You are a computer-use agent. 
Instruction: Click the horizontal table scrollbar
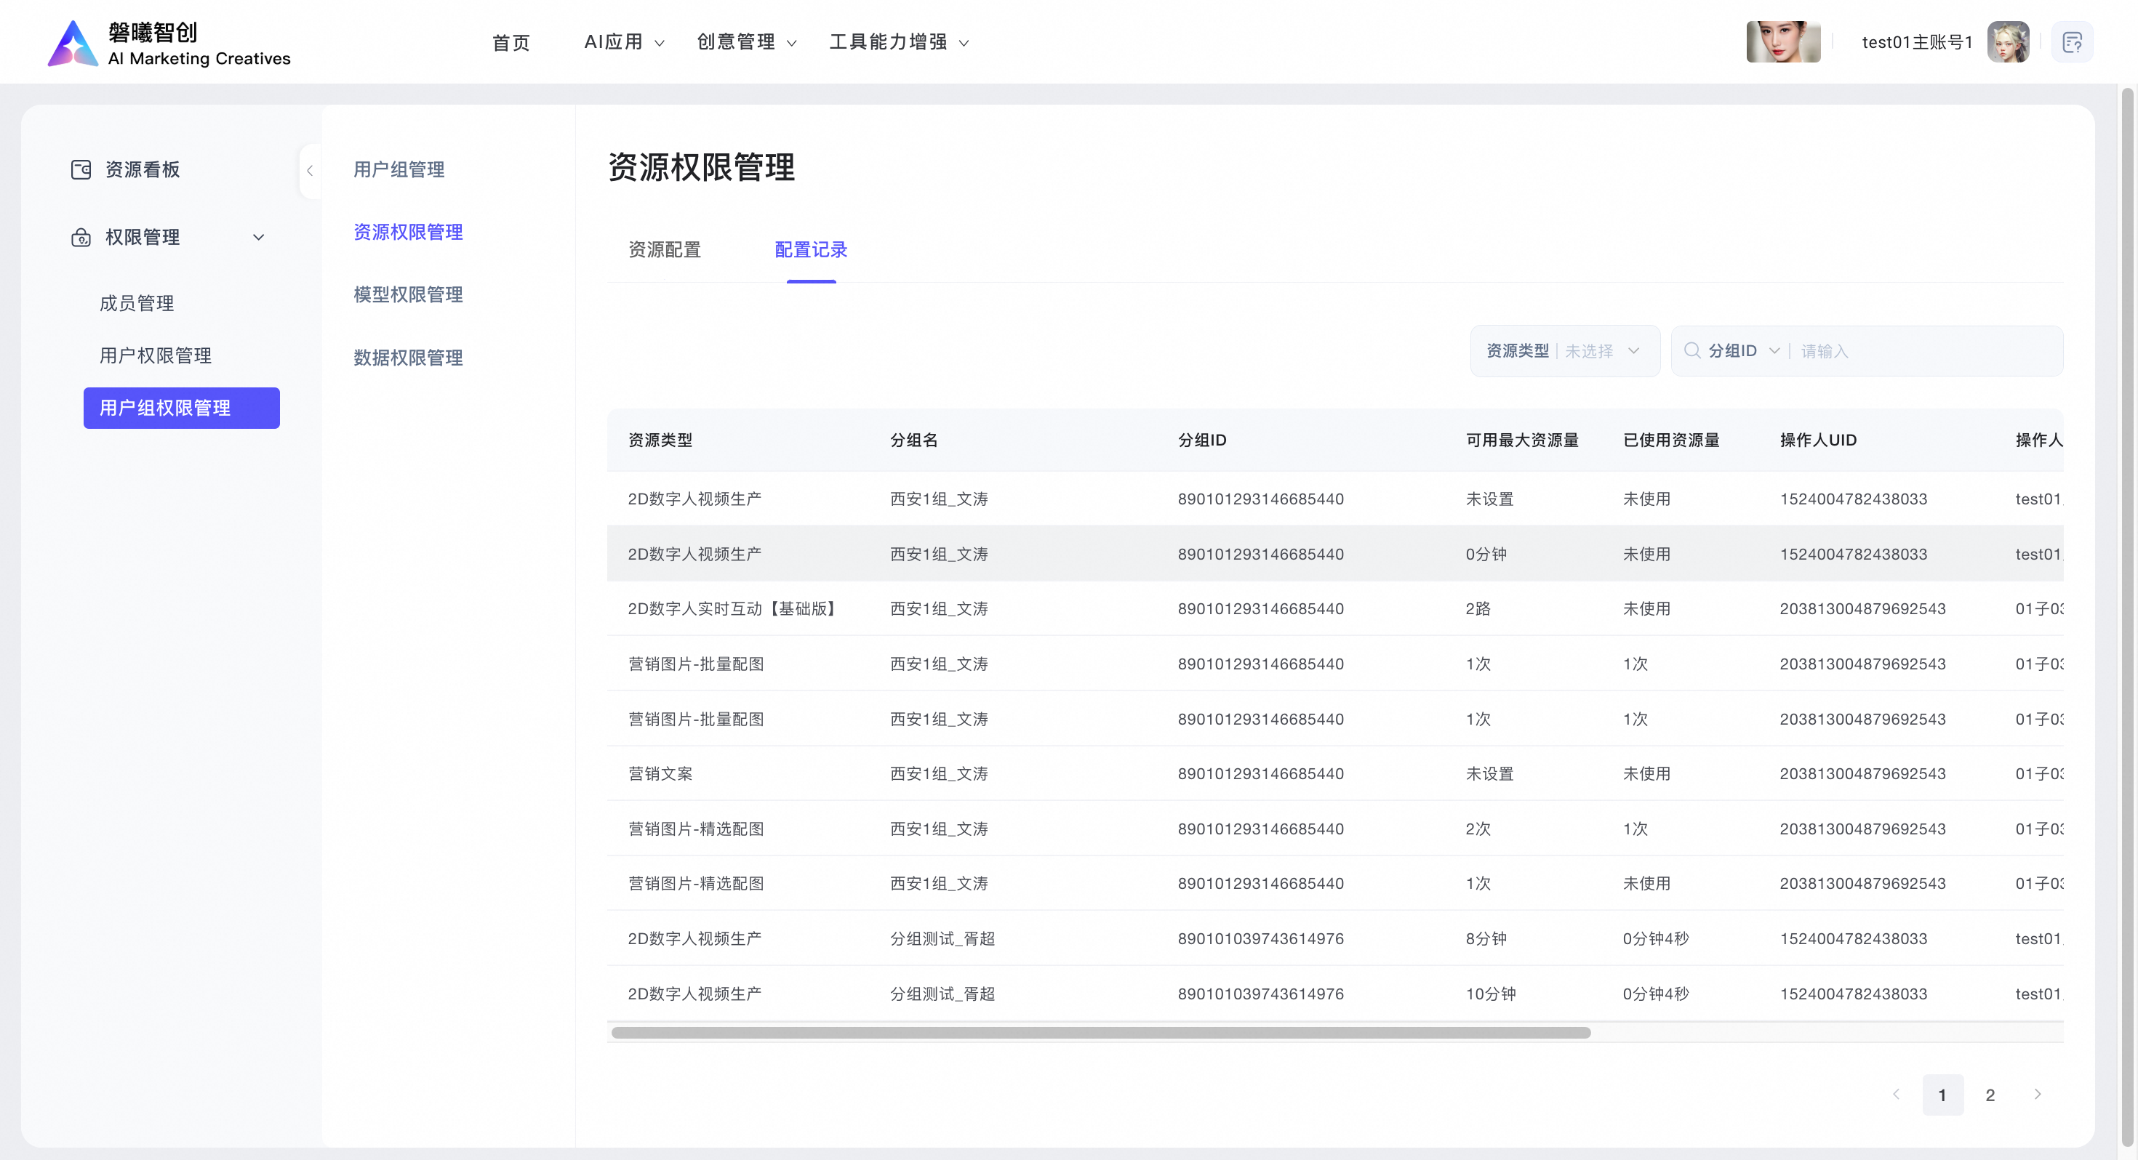coord(1100,1033)
